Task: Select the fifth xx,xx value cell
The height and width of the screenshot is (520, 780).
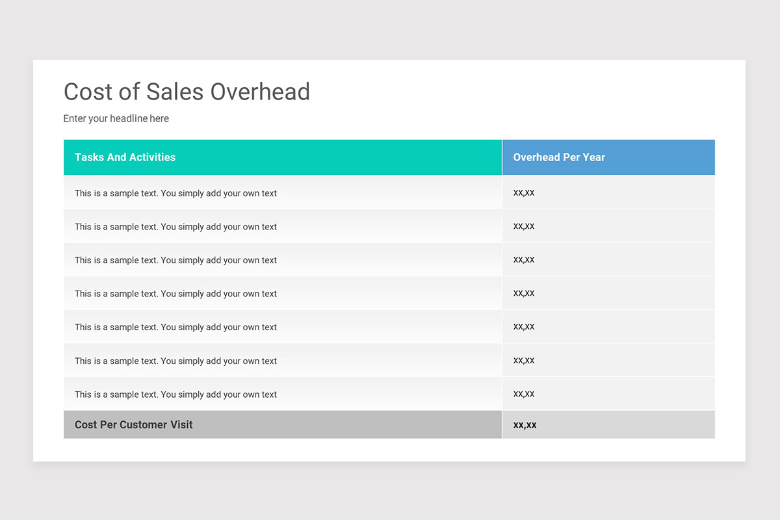Action: (523, 326)
